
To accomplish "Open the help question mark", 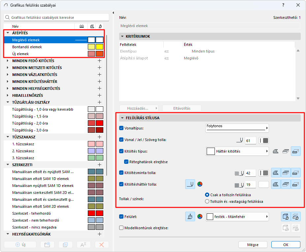I will pyautogui.click(x=283, y=5).
